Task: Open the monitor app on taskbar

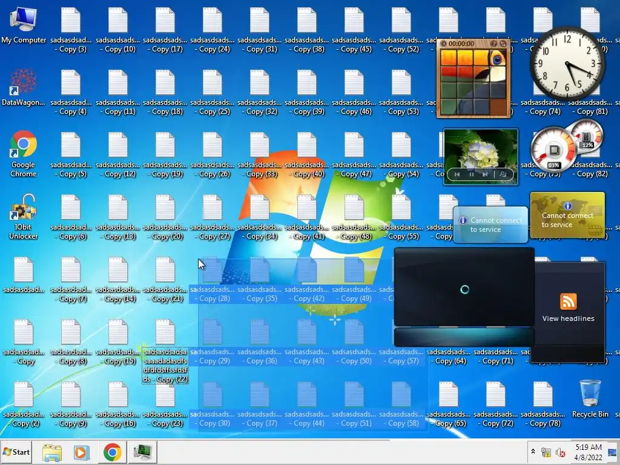Action: coord(142,452)
